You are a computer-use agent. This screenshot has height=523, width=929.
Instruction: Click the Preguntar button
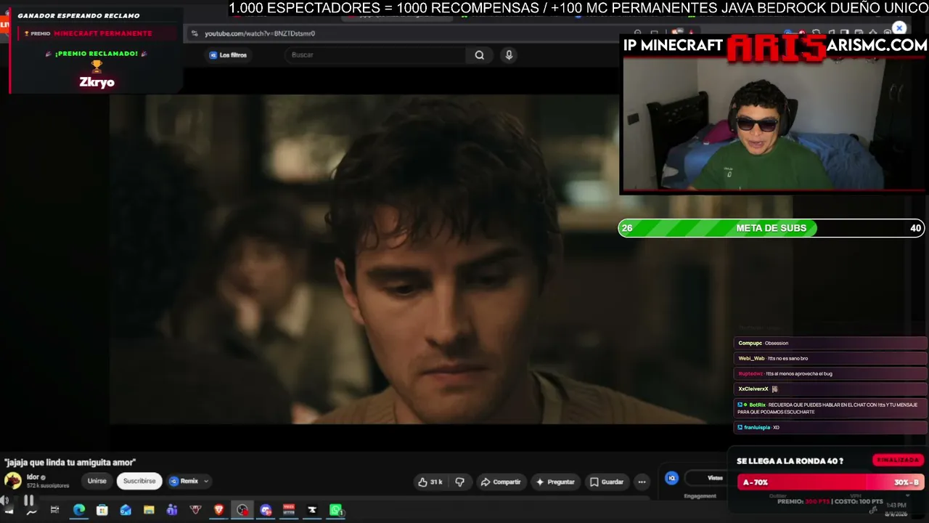555,482
